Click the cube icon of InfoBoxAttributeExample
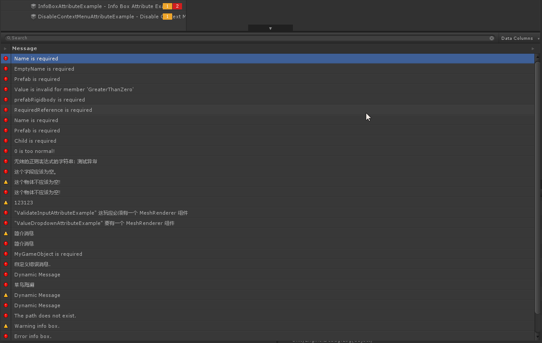The width and height of the screenshot is (542, 343). click(x=34, y=6)
